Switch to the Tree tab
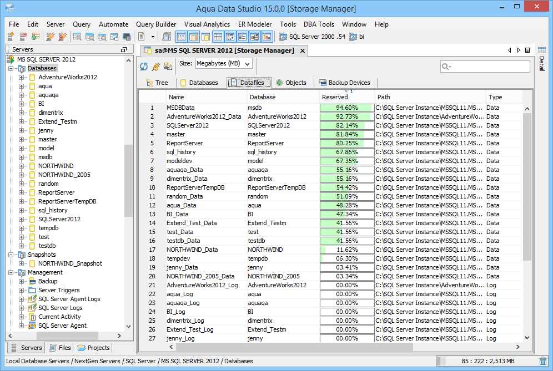Viewport: 553px width, 371px height. click(157, 83)
